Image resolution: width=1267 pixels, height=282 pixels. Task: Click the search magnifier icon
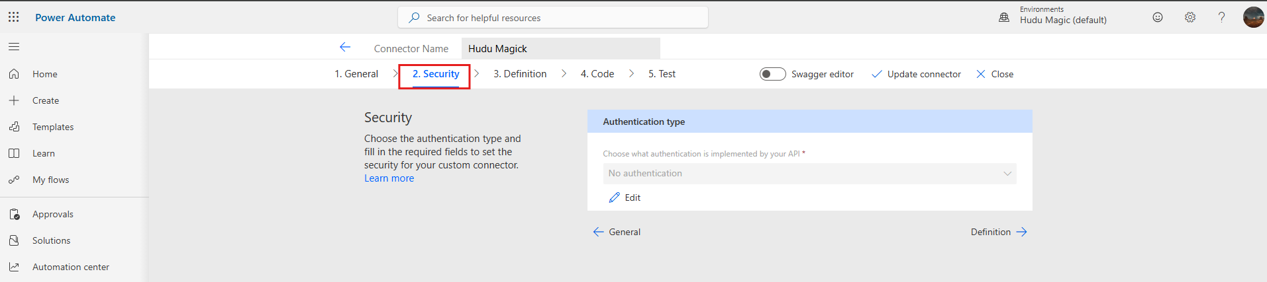pos(414,18)
